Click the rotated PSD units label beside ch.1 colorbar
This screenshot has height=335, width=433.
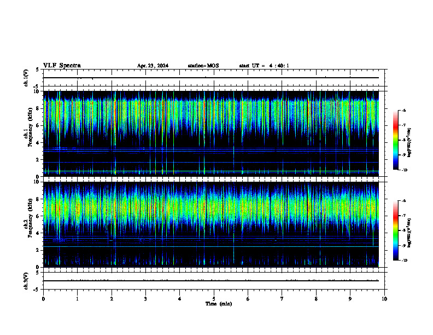coord(409,143)
